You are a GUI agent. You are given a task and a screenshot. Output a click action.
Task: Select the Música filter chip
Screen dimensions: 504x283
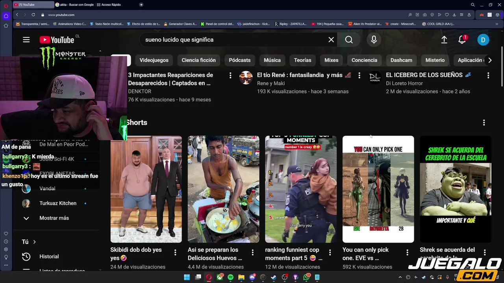coord(272,60)
